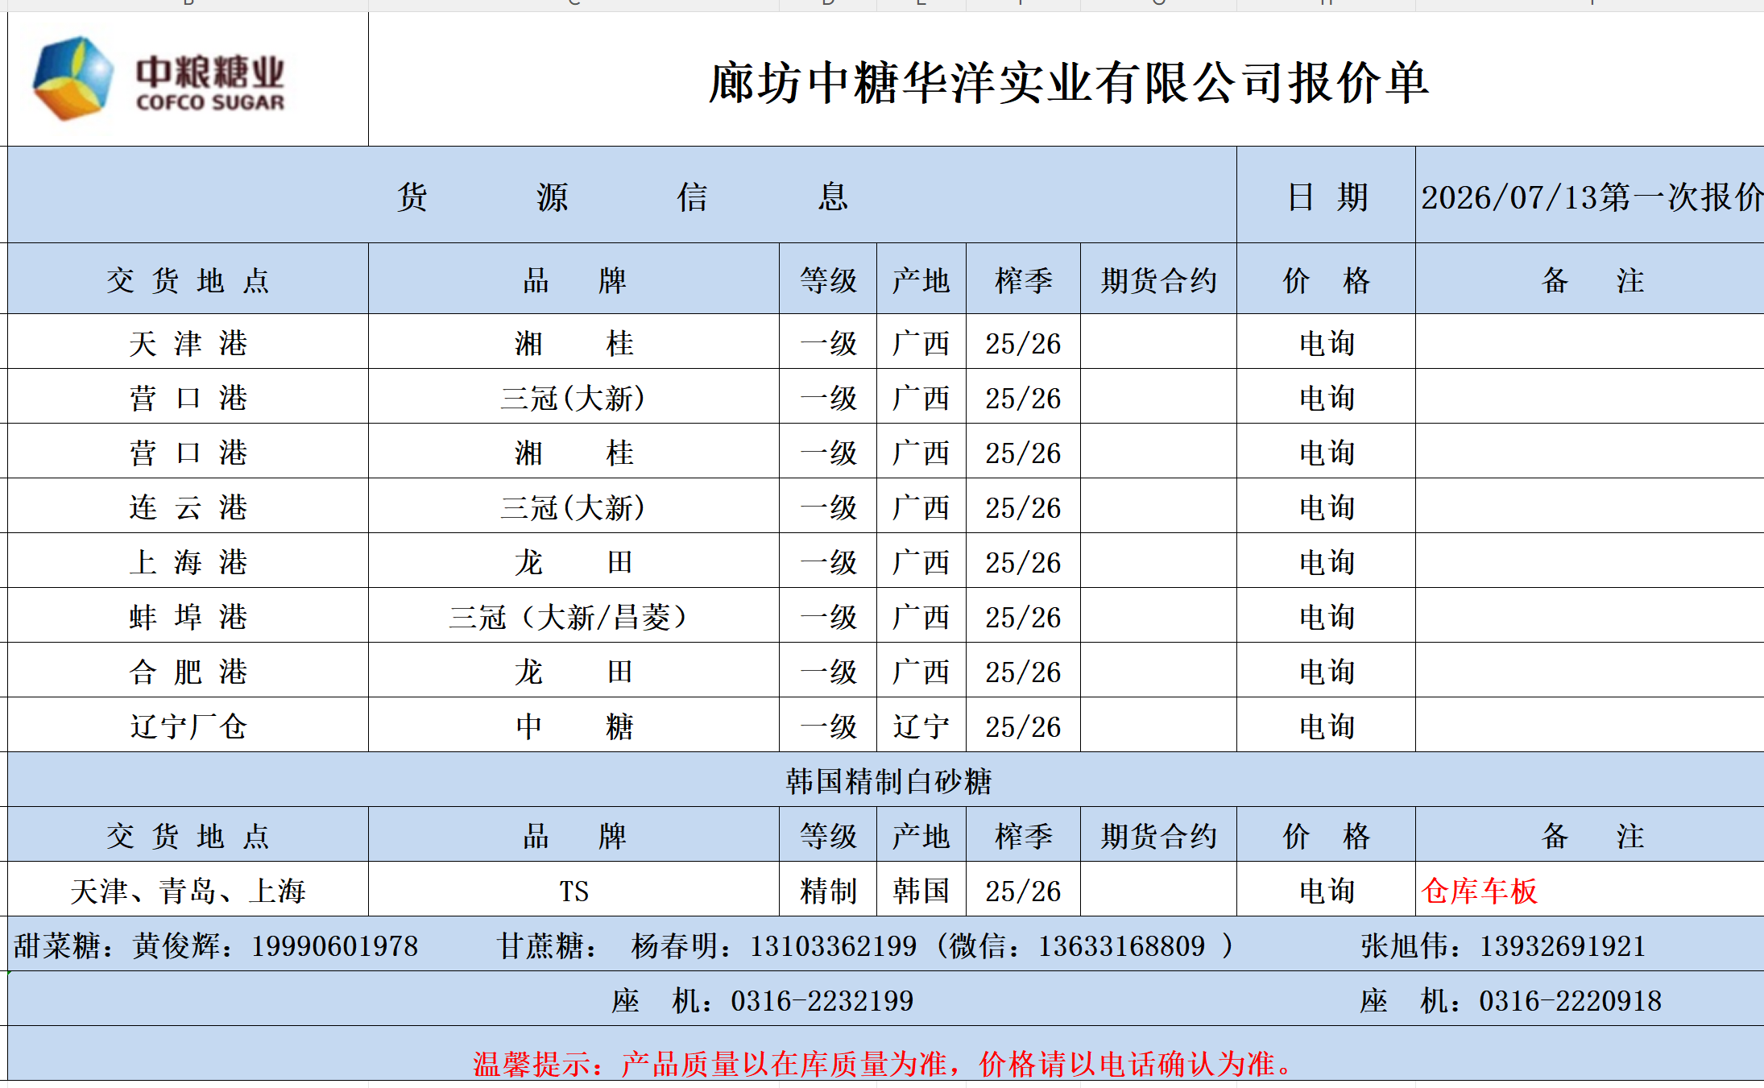Select the 中糖 brand cell
The height and width of the screenshot is (1088, 1764).
point(574,726)
